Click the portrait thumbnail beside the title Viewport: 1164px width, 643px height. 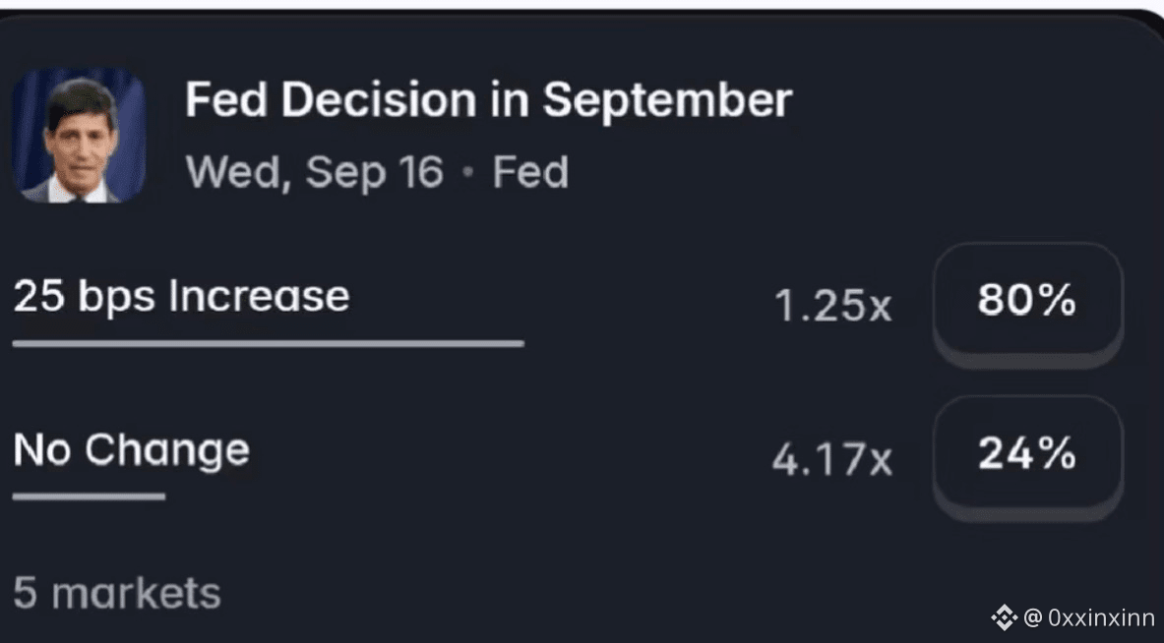click(79, 135)
